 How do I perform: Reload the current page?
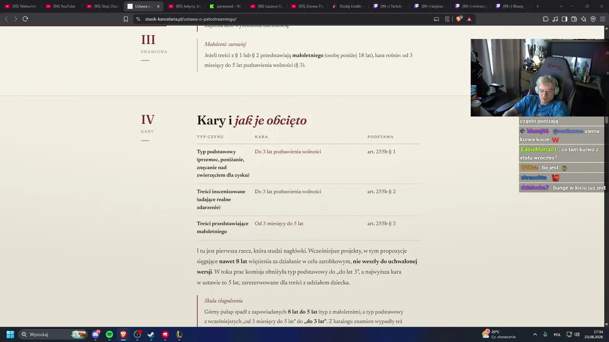(x=25, y=19)
